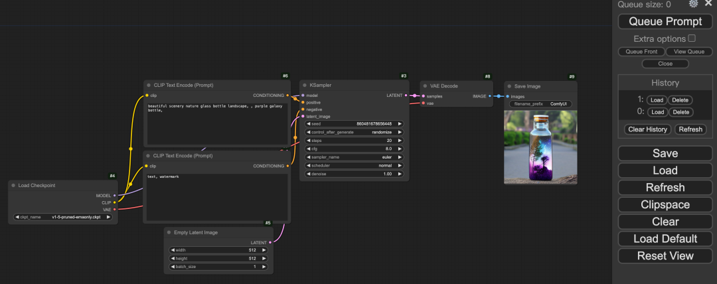
Task: Collapse the Save Image node via its dot
Action: [x=509, y=86]
